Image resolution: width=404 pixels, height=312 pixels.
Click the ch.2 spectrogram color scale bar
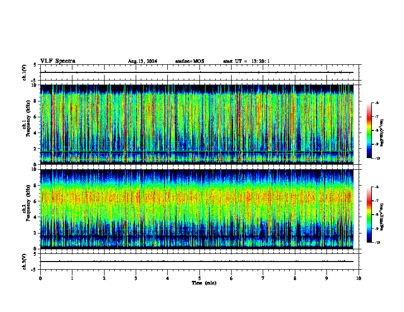(x=369, y=215)
